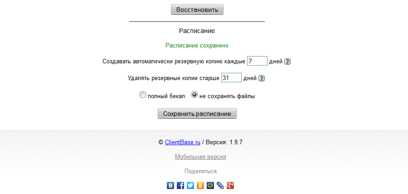Select the полный бекап radio option
This screenshot has width=408, height=194.
point(143,95)
